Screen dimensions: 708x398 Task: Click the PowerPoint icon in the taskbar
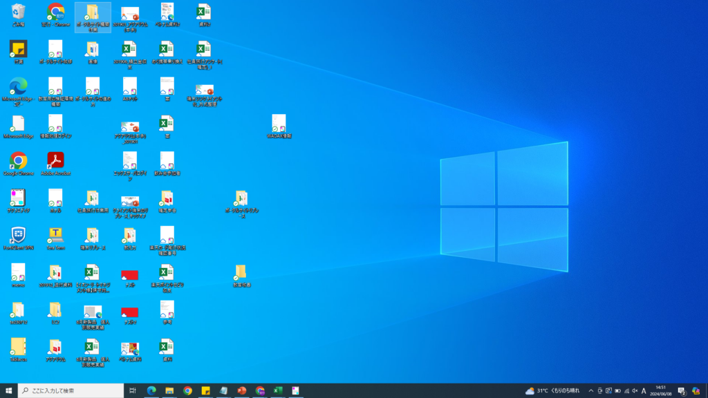(241, 390)
